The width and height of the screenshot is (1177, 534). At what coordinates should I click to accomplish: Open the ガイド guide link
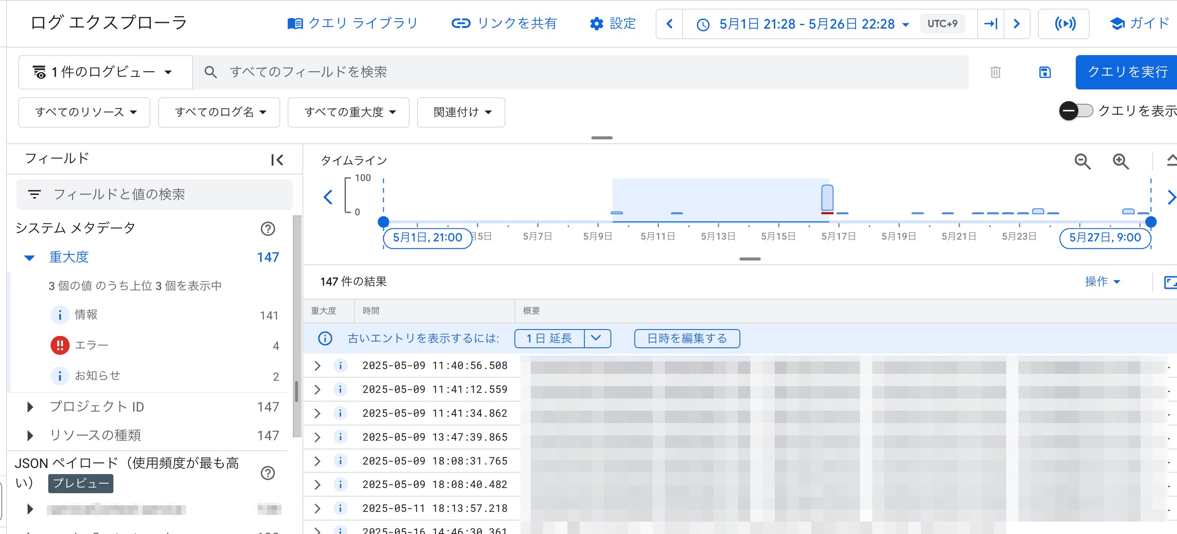pyautogui.click(x=1139, y=23)
